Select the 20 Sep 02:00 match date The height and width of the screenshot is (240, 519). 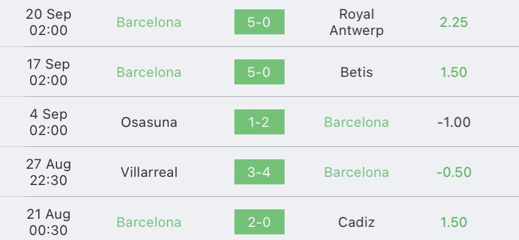click(x=48, y=22)
